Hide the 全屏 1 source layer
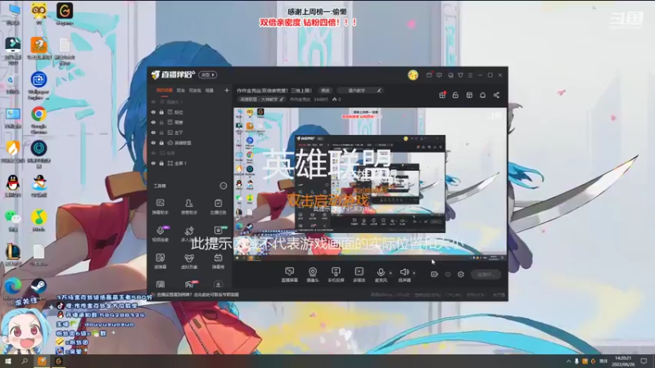Viewport: 655px width, 368px height. coord(153,163)
